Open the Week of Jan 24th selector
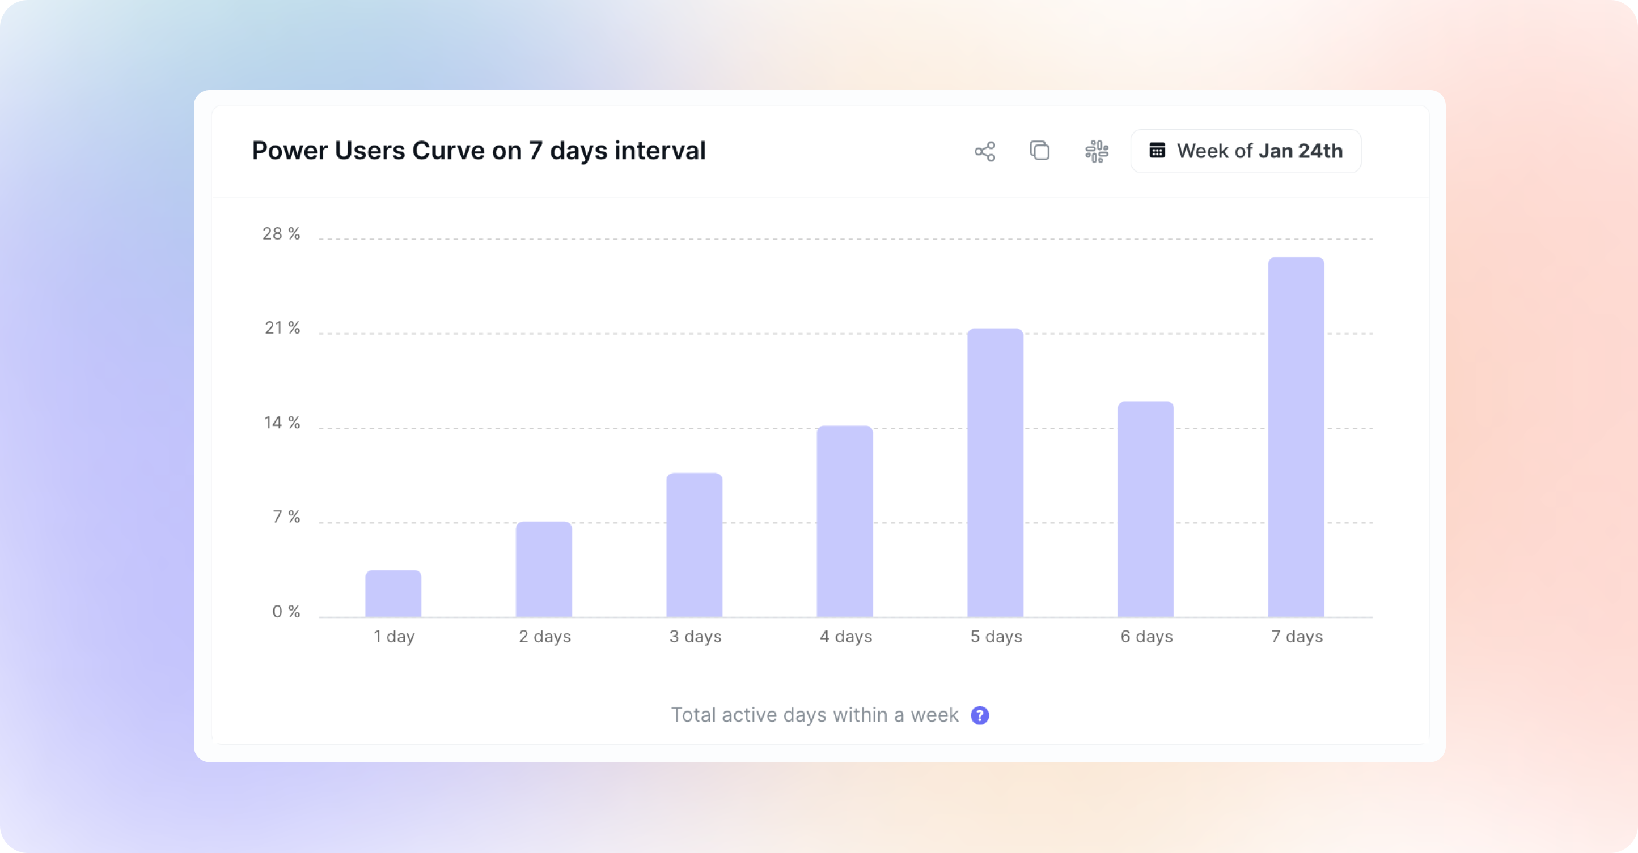This screenshot has height=853, width=1638. click(x=1245, y=151)
